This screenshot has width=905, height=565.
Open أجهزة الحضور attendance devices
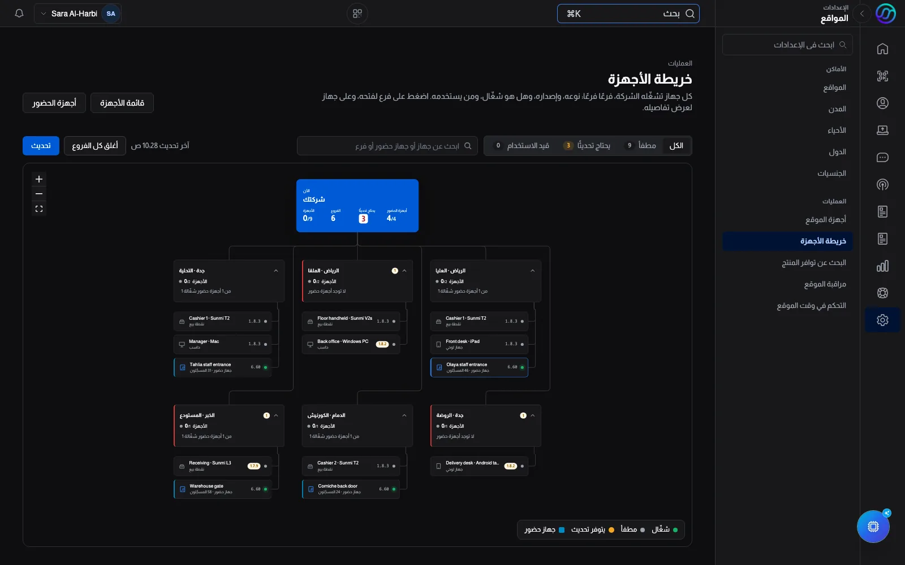coord(54,103)
